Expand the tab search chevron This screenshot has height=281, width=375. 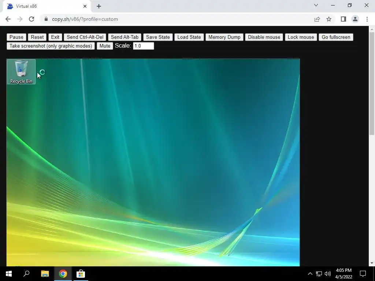click(316, 5)
